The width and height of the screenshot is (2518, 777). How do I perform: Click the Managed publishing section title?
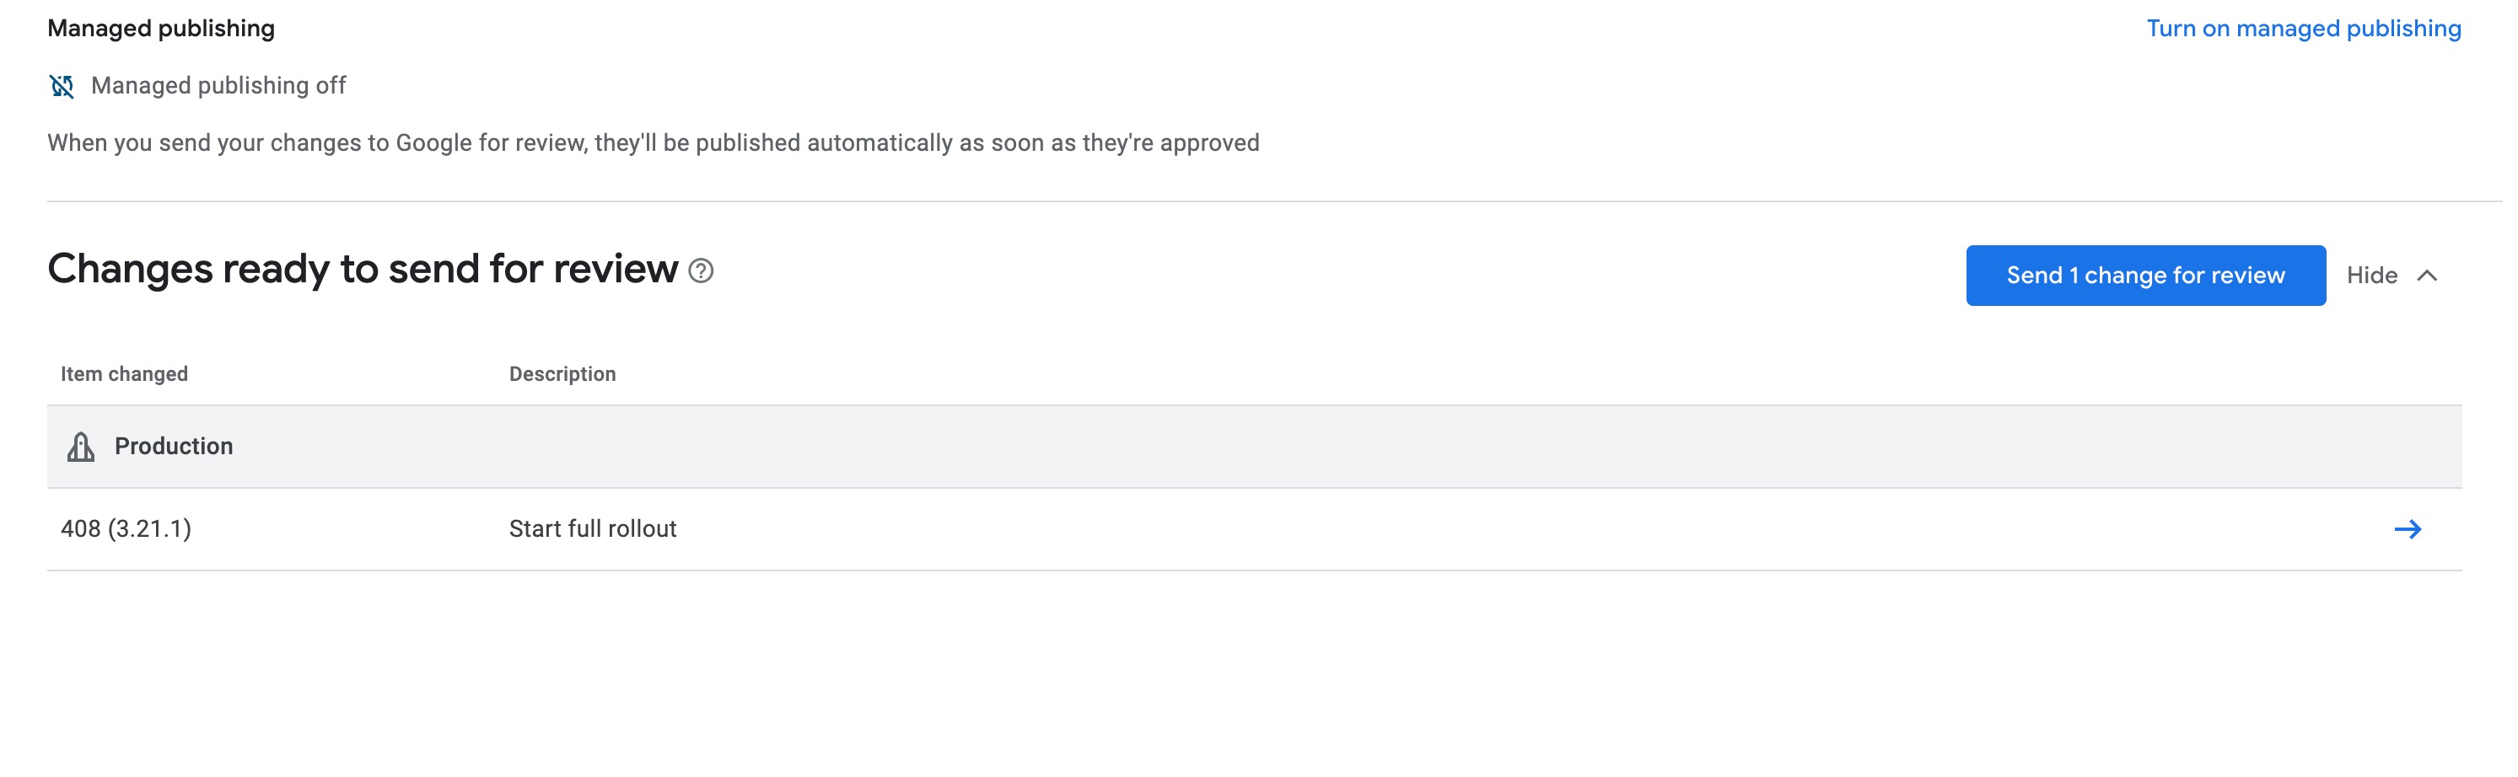coord(161,29)
